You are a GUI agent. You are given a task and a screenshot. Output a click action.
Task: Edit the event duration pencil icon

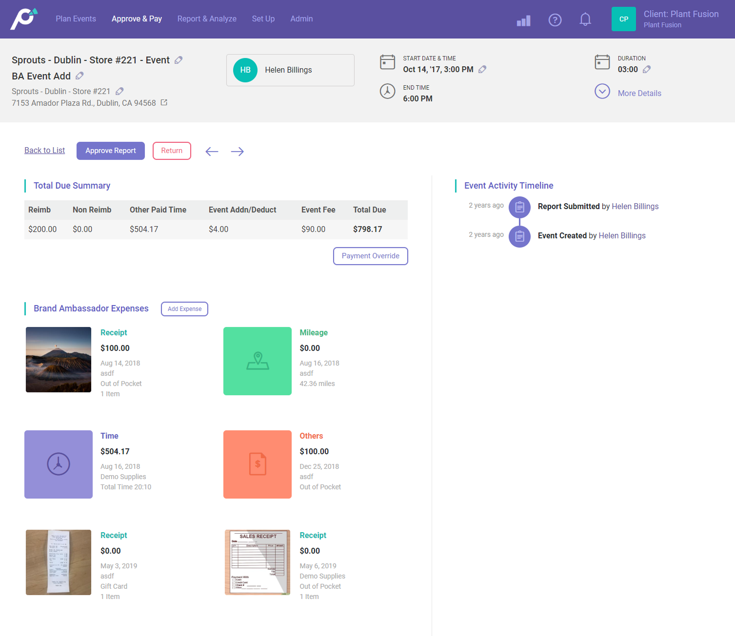646,69
